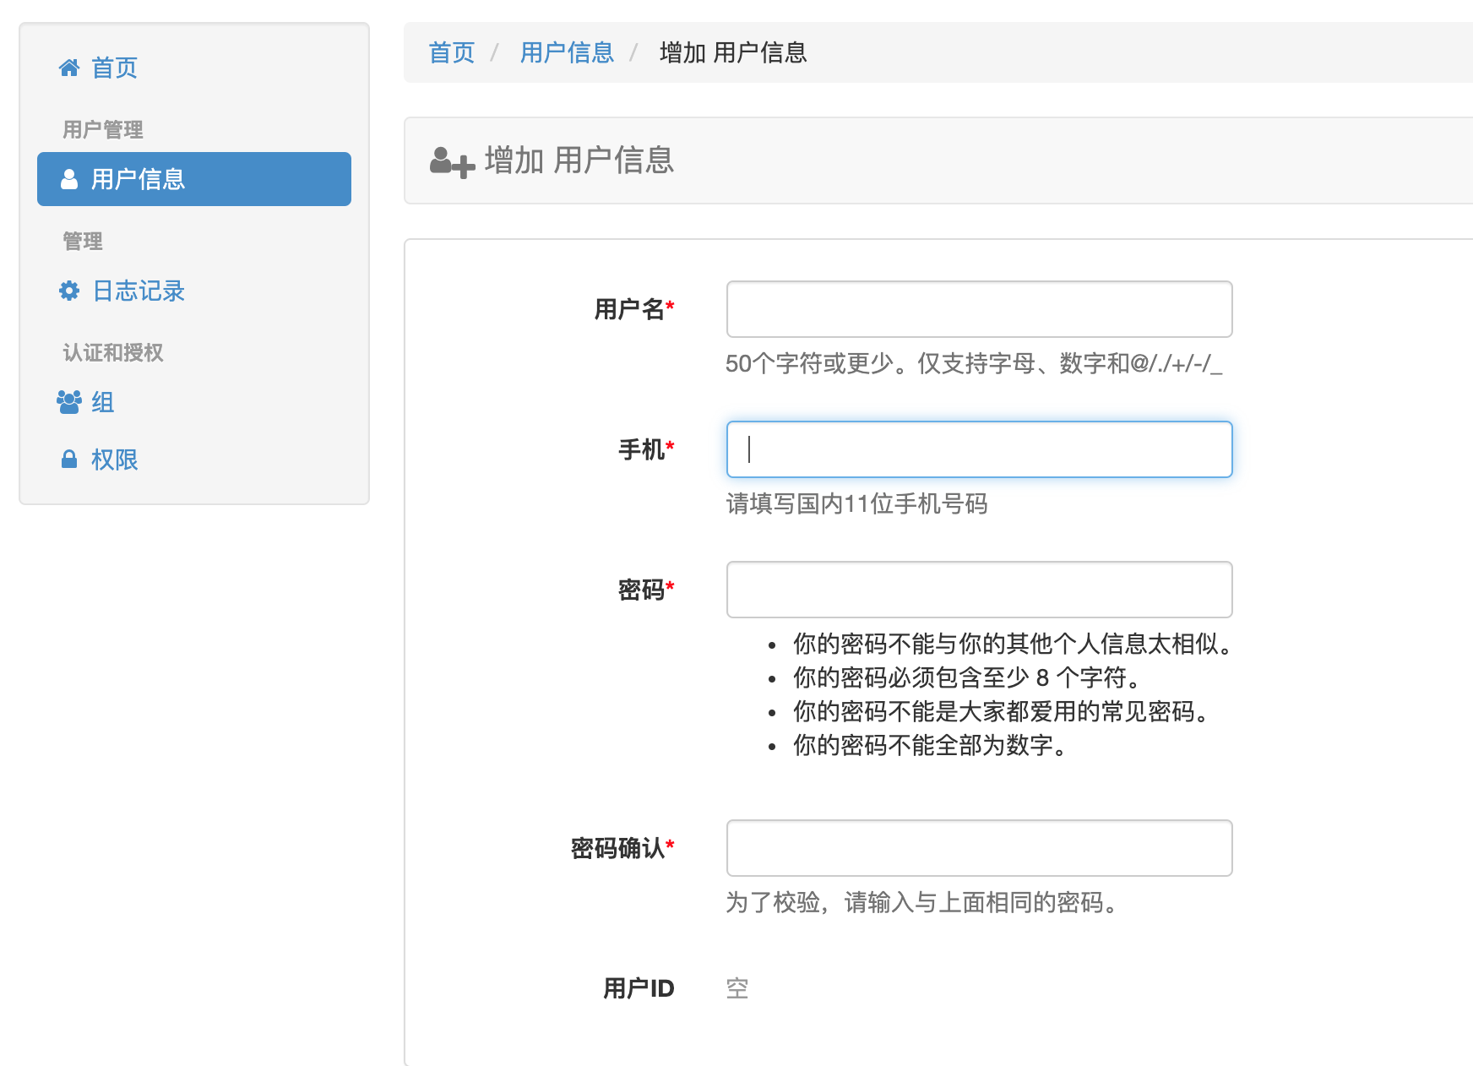This screenshot has height=1066, width=1473.
Task: Click the gear icon beside 日志记录
Action: point(70,291)
